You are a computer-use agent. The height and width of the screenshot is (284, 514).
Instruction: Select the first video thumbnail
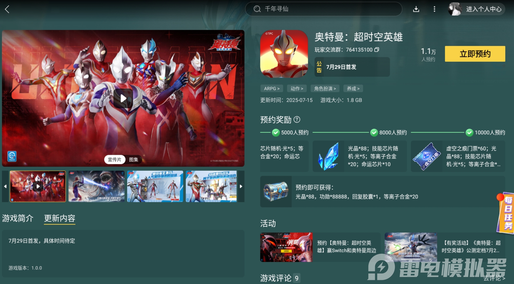[x=38, y=186]
